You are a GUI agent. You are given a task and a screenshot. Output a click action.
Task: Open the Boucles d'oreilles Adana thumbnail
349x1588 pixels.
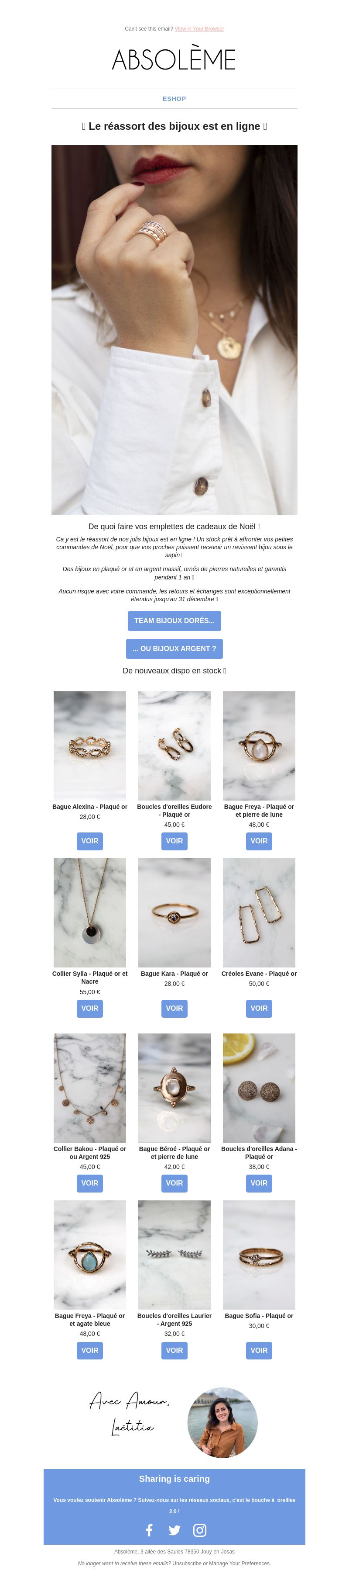point(259,1087)
